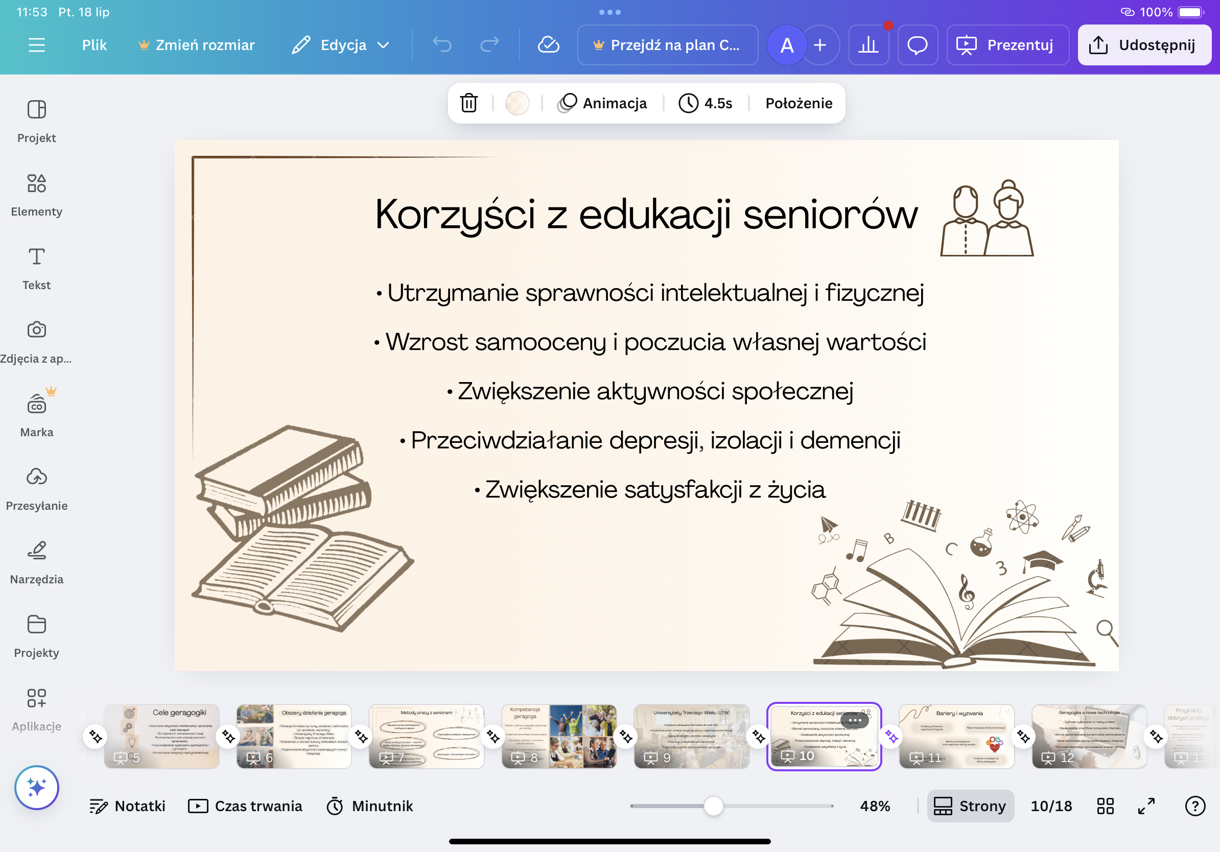The width and height of the screenshot is (1220, 852).
Task: Open comments speech bubble
Action: pyautogui.click(x=917, y=45)
